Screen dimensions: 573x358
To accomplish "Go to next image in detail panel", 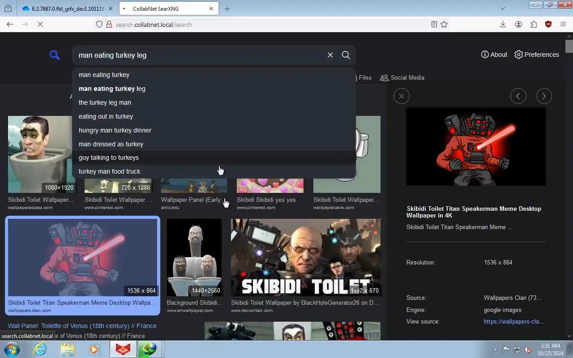I will click(x=544, y=96).
